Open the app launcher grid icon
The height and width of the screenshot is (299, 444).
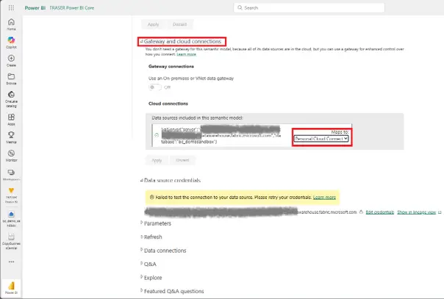tap(11, 7)
